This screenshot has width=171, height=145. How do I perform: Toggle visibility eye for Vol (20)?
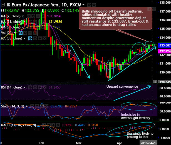click(21, 33)
